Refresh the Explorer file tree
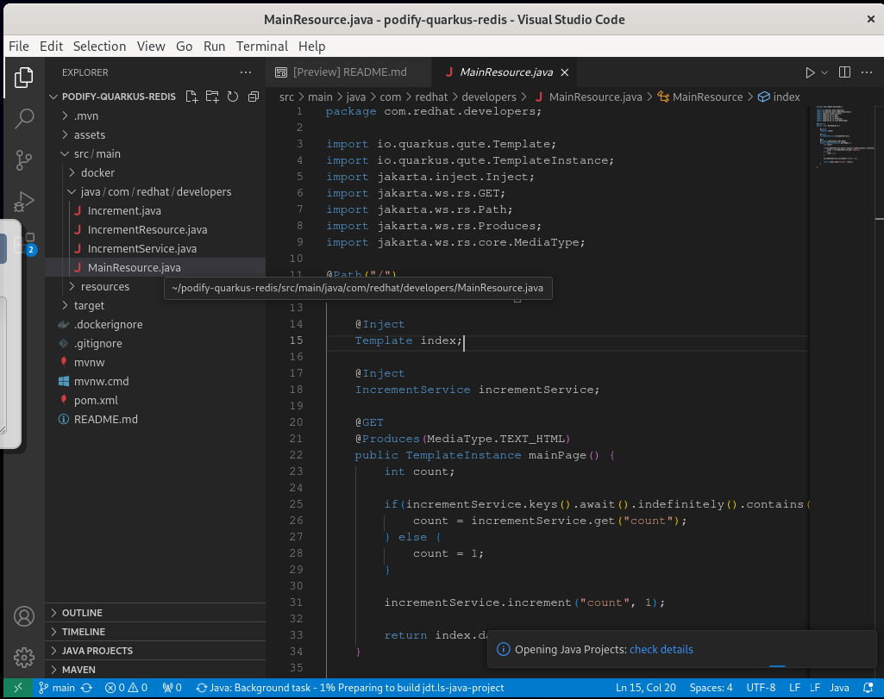 [x=233, y=97]
